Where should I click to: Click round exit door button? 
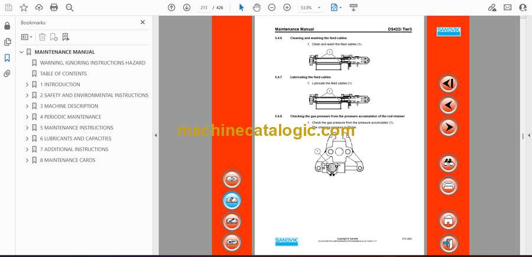[x=448, y=243]
